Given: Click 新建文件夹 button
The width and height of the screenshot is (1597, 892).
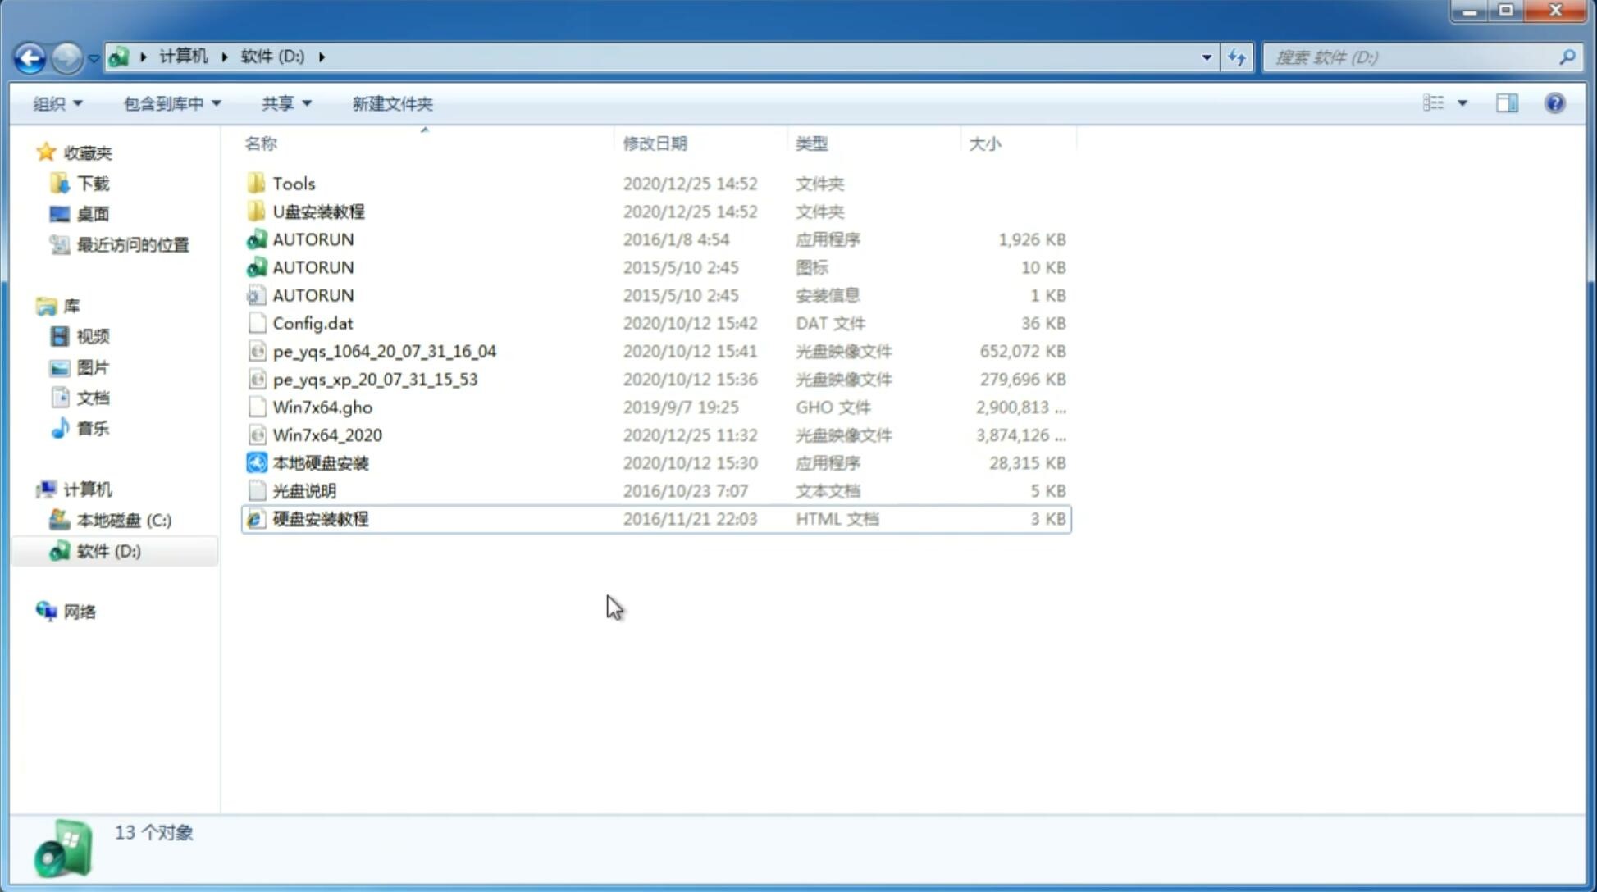Looking at the screenshot, I should click(391, 103).
